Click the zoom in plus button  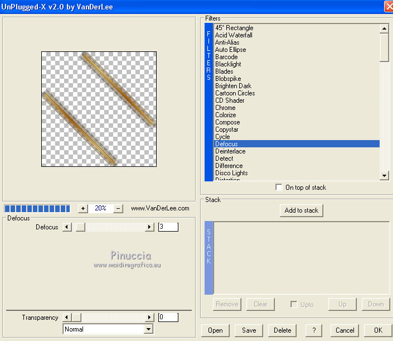pos(83,209)
